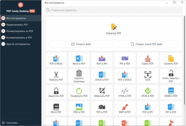Screen dimensions: 186x126
Task: Switch to Редактировать PDF section
Action: 21,25
